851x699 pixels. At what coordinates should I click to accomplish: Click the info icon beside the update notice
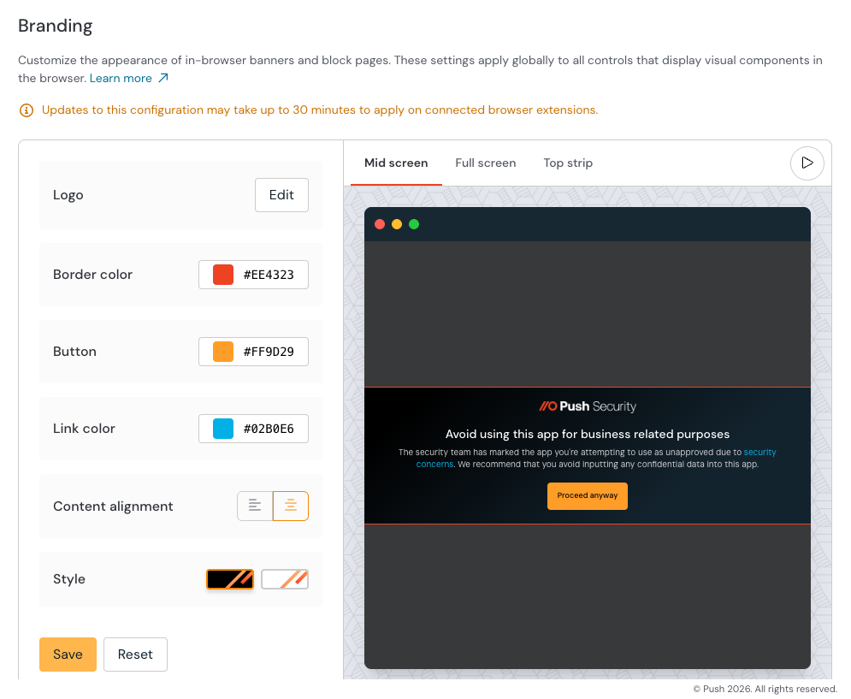26,110
